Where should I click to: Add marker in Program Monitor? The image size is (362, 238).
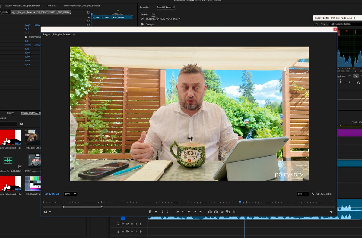tap(156, 212)
